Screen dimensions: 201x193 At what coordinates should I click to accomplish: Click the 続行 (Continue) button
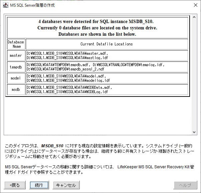click(39, 185)
